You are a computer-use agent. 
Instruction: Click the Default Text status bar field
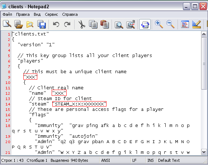(169, 160)
